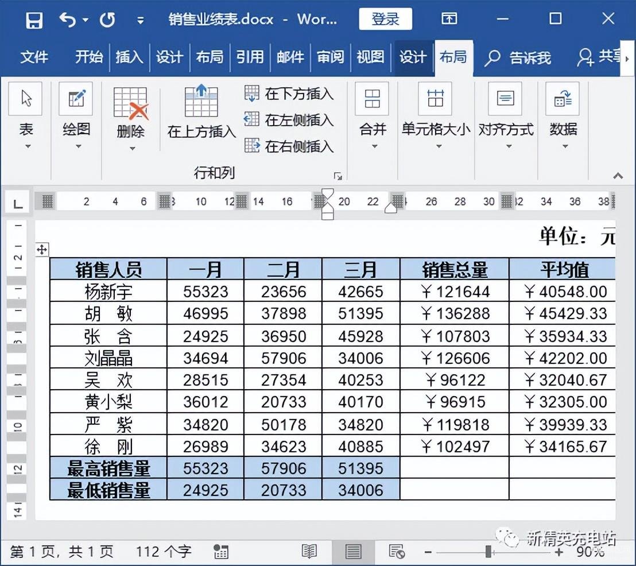Viewport: 636px width, 566px height.
Task: Open Ribbon Display Options icon
Action: coord(449,19)
